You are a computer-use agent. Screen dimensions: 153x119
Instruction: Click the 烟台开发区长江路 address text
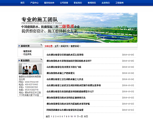33,92
